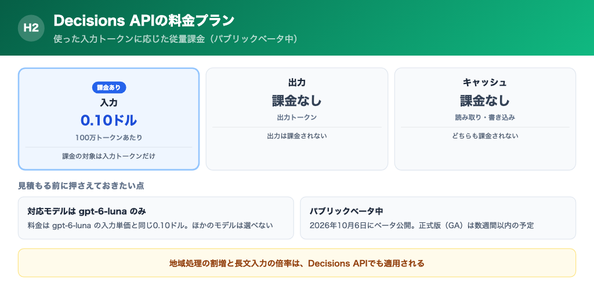Image resolution: width=594 pixels, height=289 pixels.
Task: Click 対応モデルは gpt-6-luna のみ title
Action: 87,211
